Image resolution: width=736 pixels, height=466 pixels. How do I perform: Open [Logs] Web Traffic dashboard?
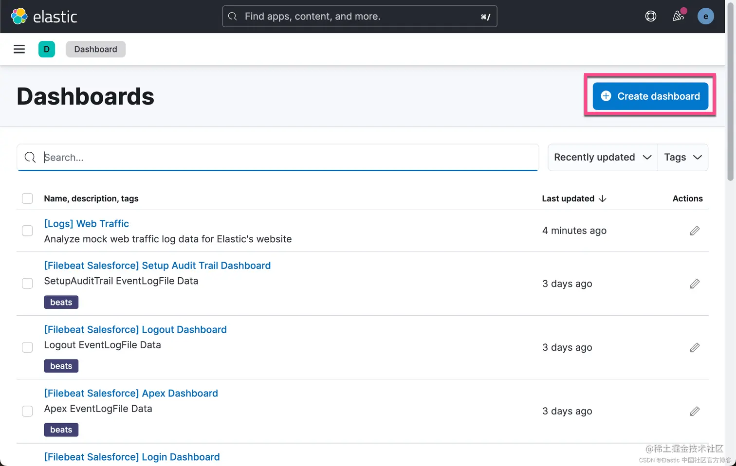click(87, 224)
